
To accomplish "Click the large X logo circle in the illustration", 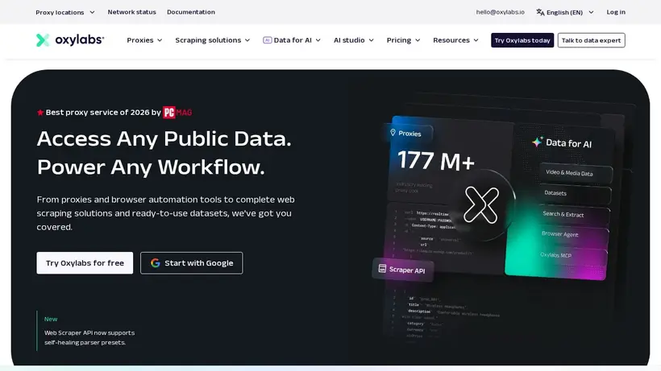I will (x=481, y=205).
